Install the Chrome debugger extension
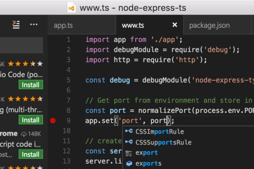 tap(31, 154)
